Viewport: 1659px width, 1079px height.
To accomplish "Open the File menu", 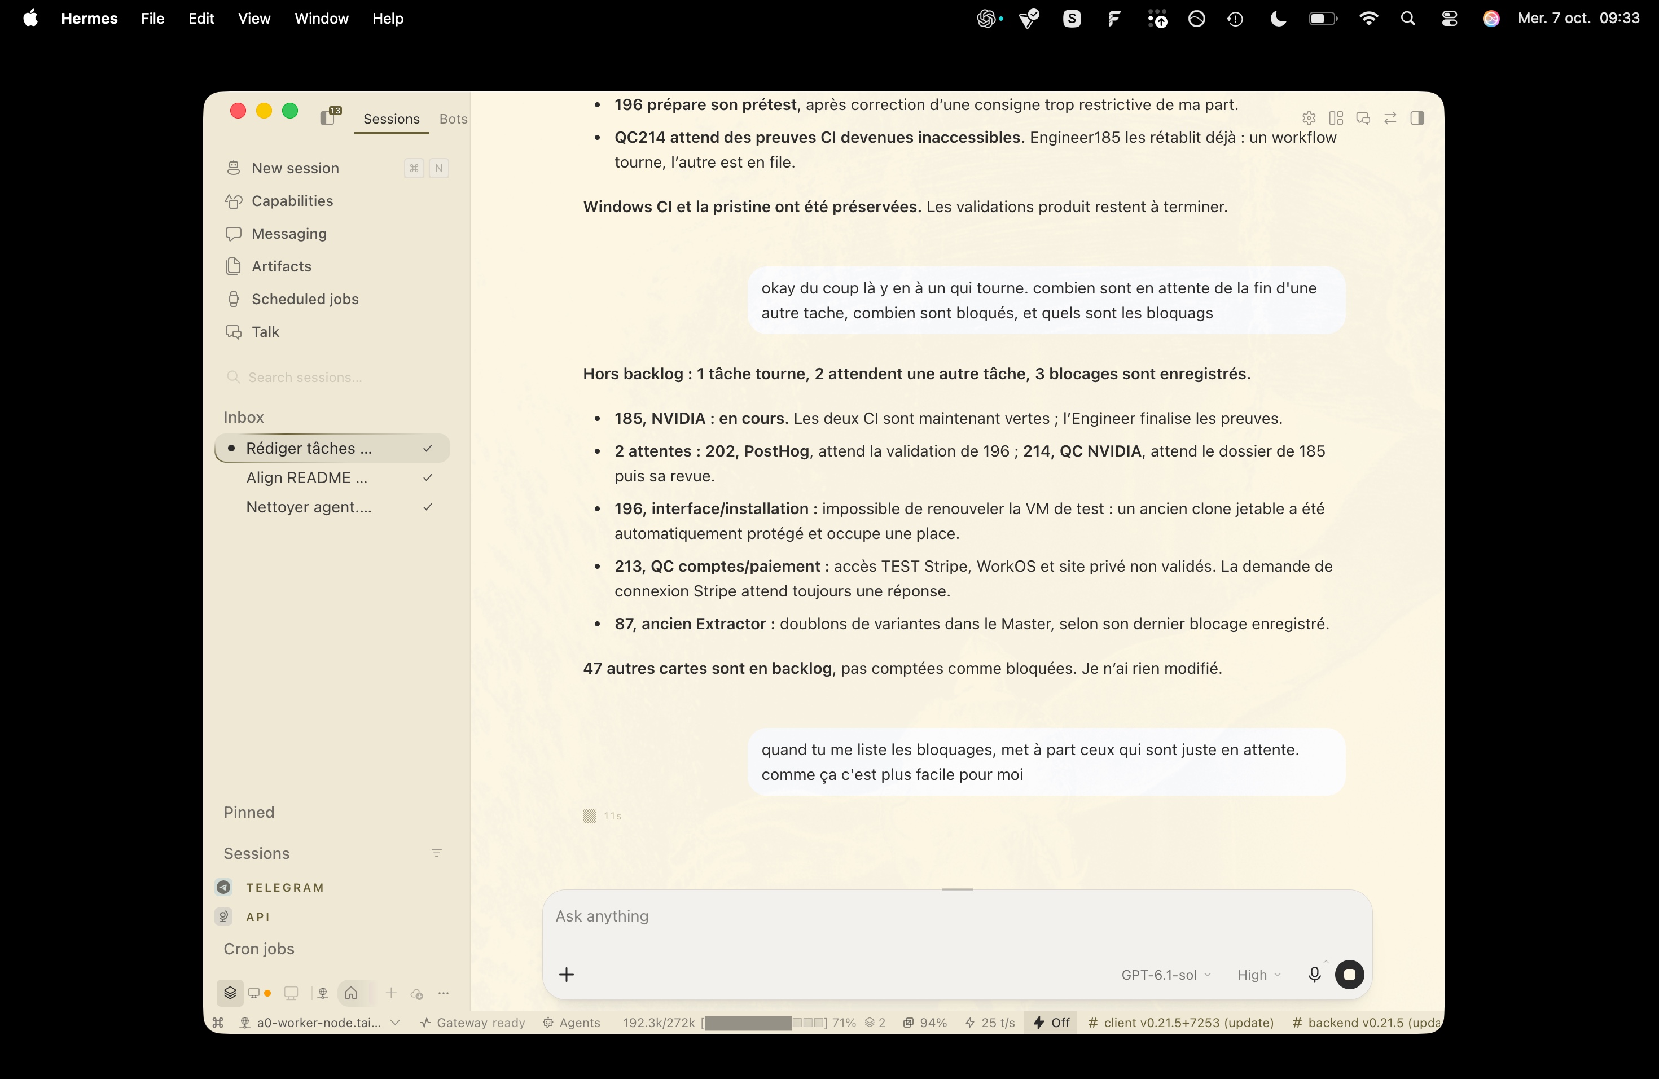I will tap(153, 19).
